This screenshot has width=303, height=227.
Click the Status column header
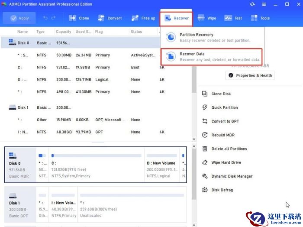136,32
